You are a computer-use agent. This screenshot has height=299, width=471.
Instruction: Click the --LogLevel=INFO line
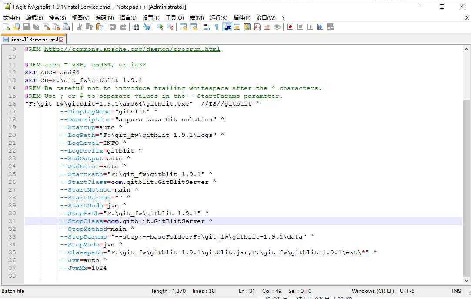[93, 143]
